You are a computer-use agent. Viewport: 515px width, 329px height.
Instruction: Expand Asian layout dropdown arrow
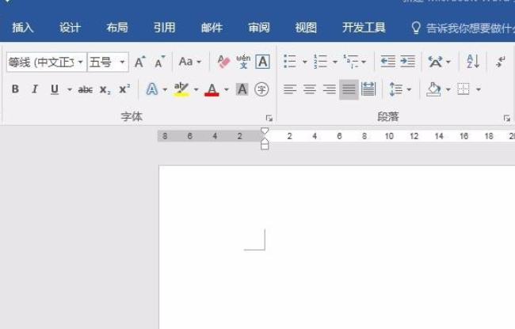coord(448,62)
